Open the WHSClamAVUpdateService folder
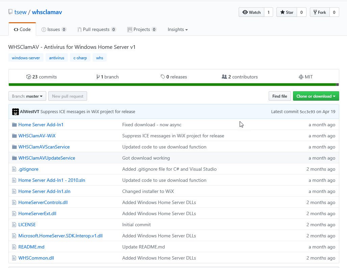The image size is (347, 268). (47, 158)
